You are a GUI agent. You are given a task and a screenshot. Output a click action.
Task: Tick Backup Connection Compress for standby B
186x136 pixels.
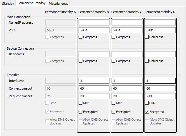tap(81, 61)
